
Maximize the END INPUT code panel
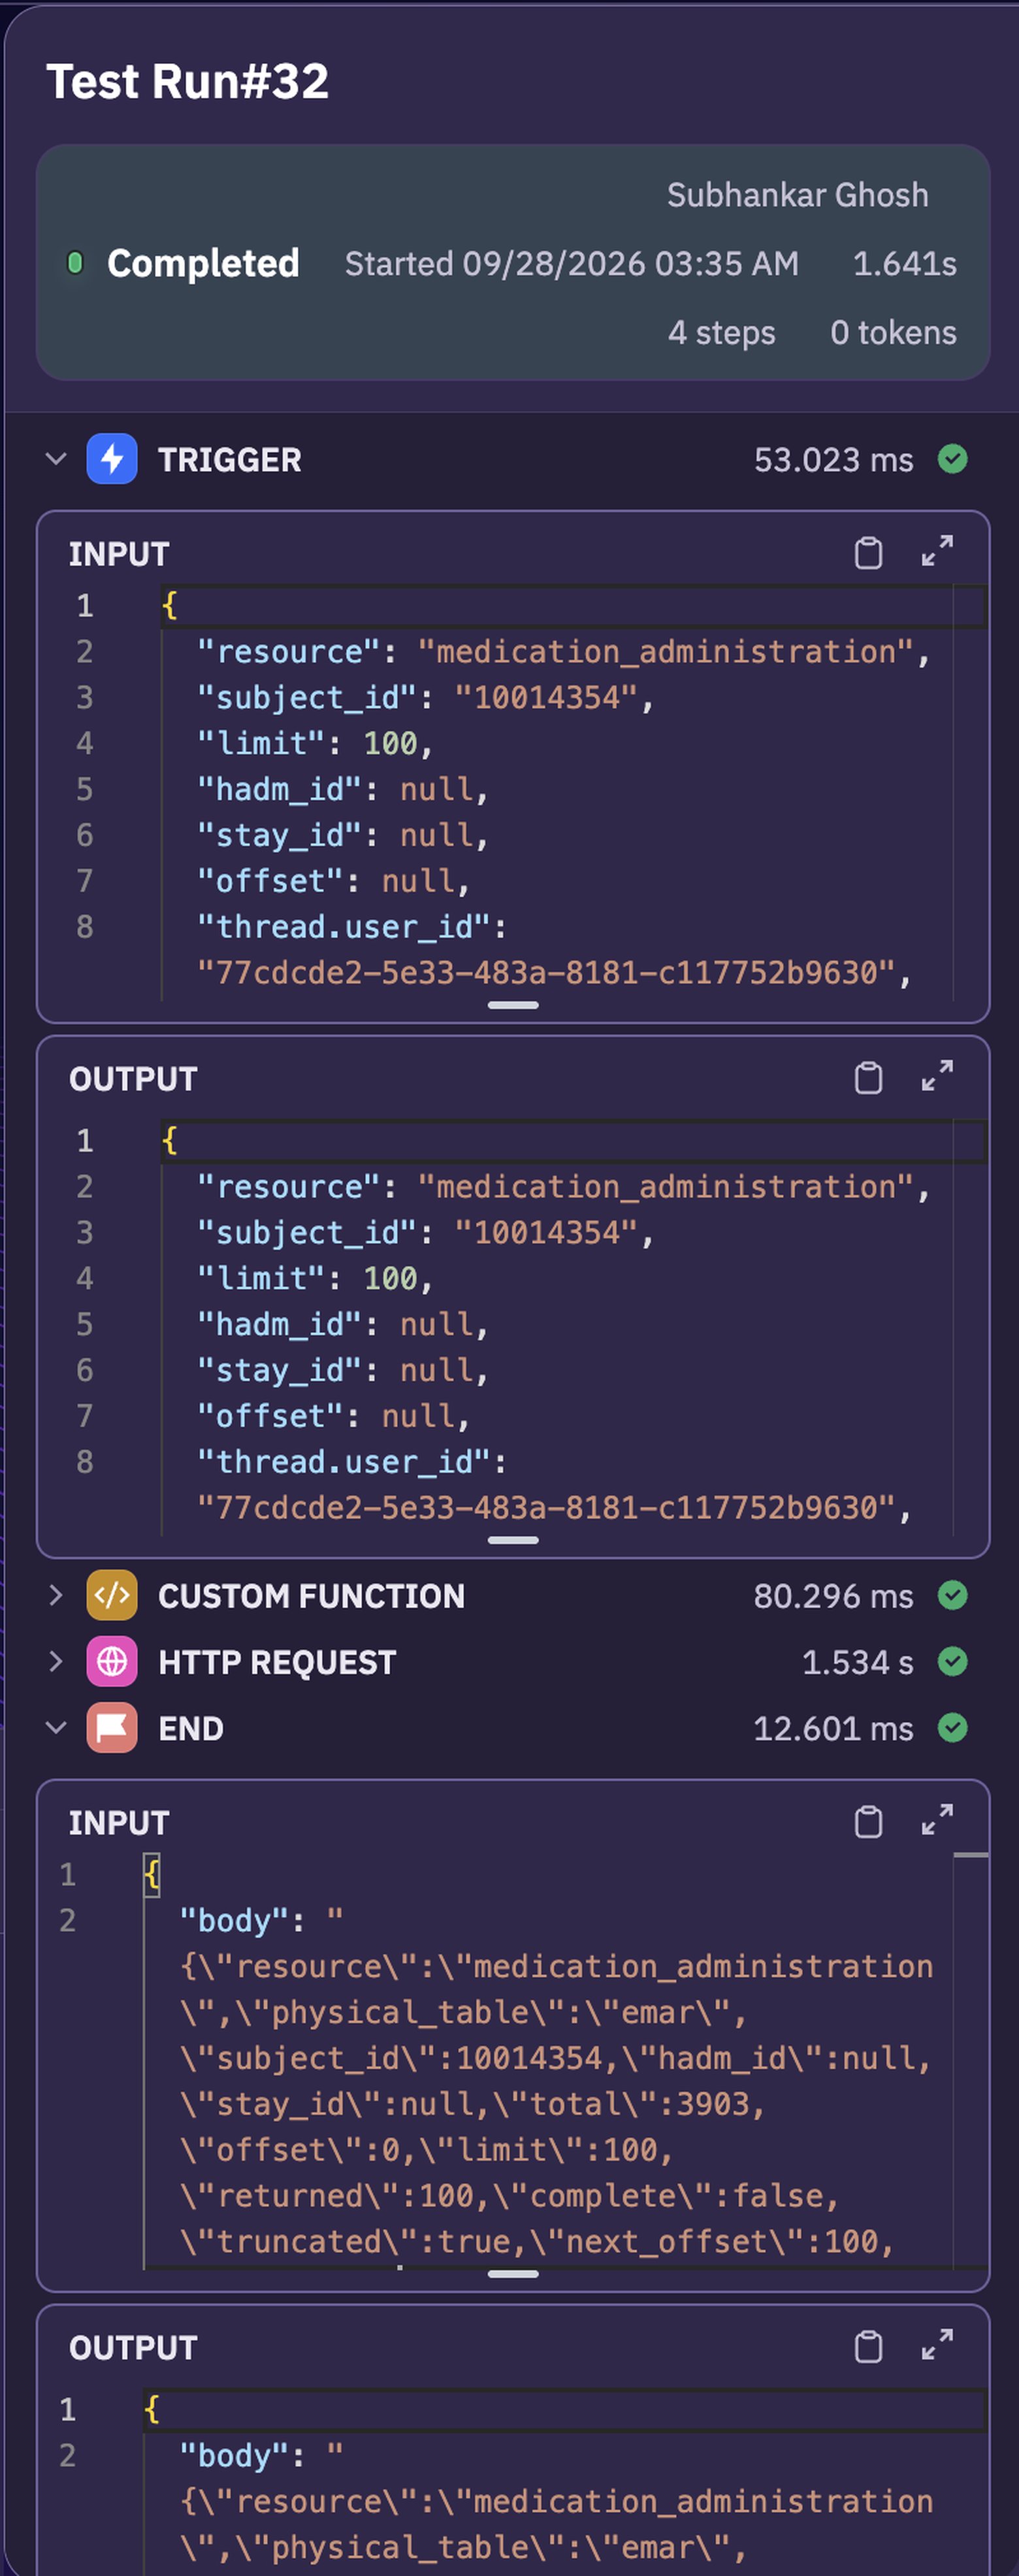coord(937,1820)
